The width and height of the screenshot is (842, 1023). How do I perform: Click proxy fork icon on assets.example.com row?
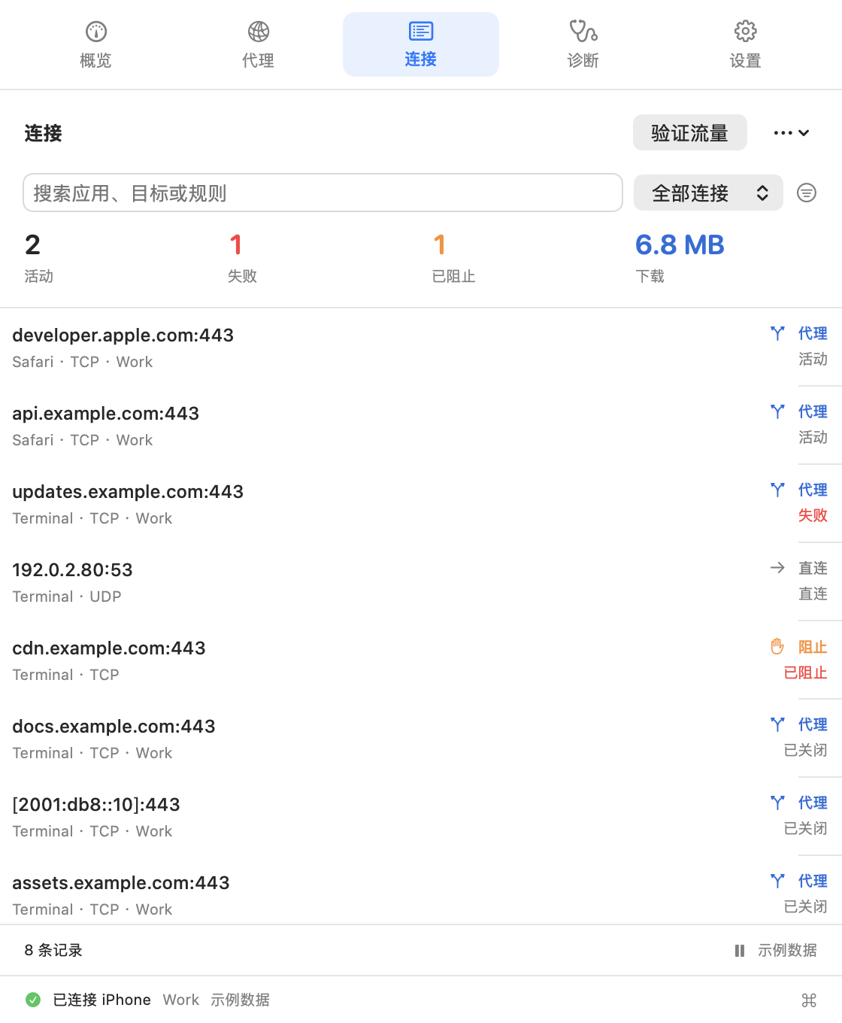pos(777,881)
